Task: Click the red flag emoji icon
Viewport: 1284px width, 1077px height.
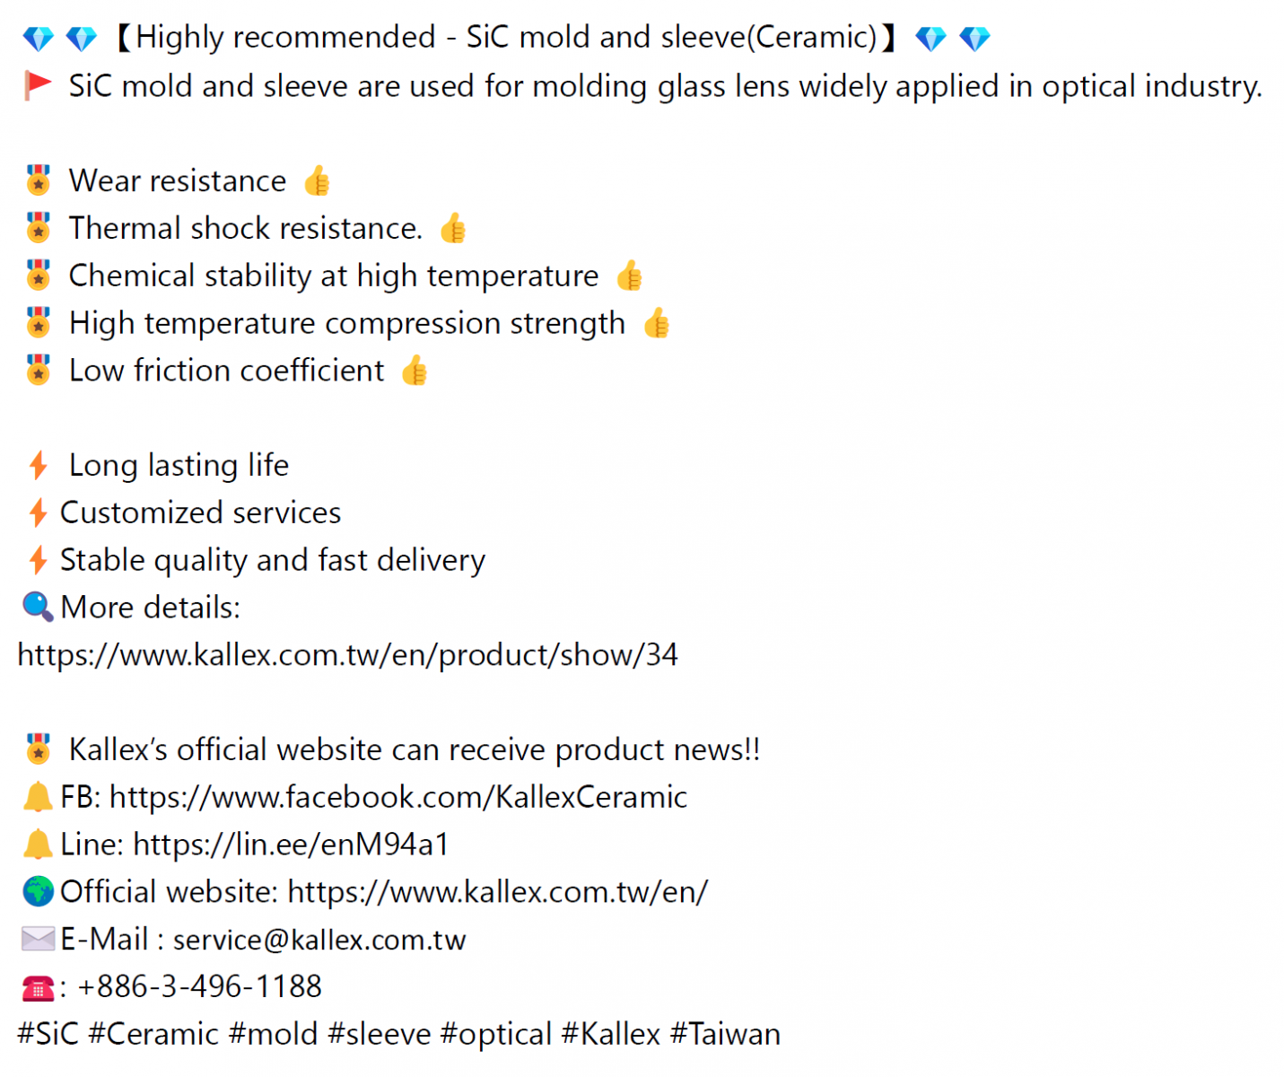Action: pos(37,86)
